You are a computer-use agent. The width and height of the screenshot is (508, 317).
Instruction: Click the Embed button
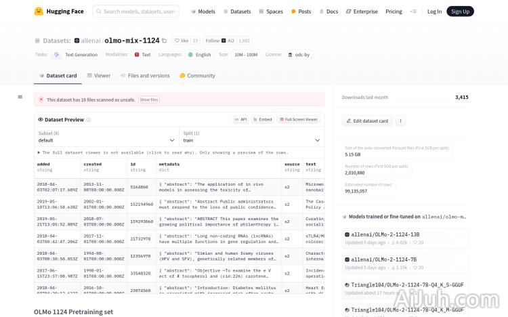262,119
